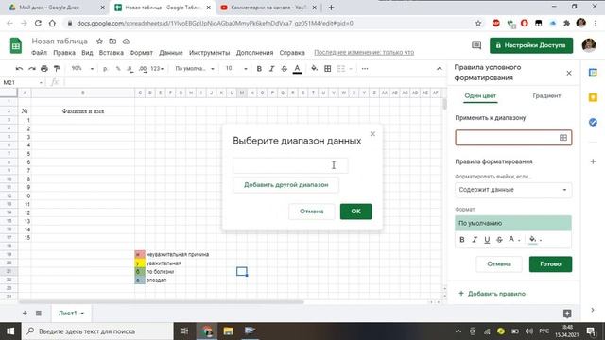
Task: Select the paint format tool
Action: 57,69
